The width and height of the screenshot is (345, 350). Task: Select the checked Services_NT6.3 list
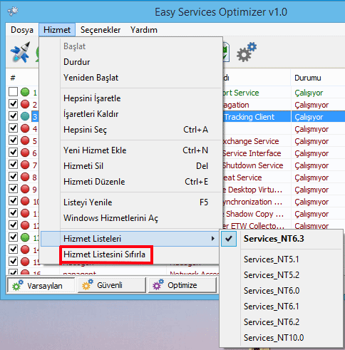pyautogui.click(x=274, y=239)
